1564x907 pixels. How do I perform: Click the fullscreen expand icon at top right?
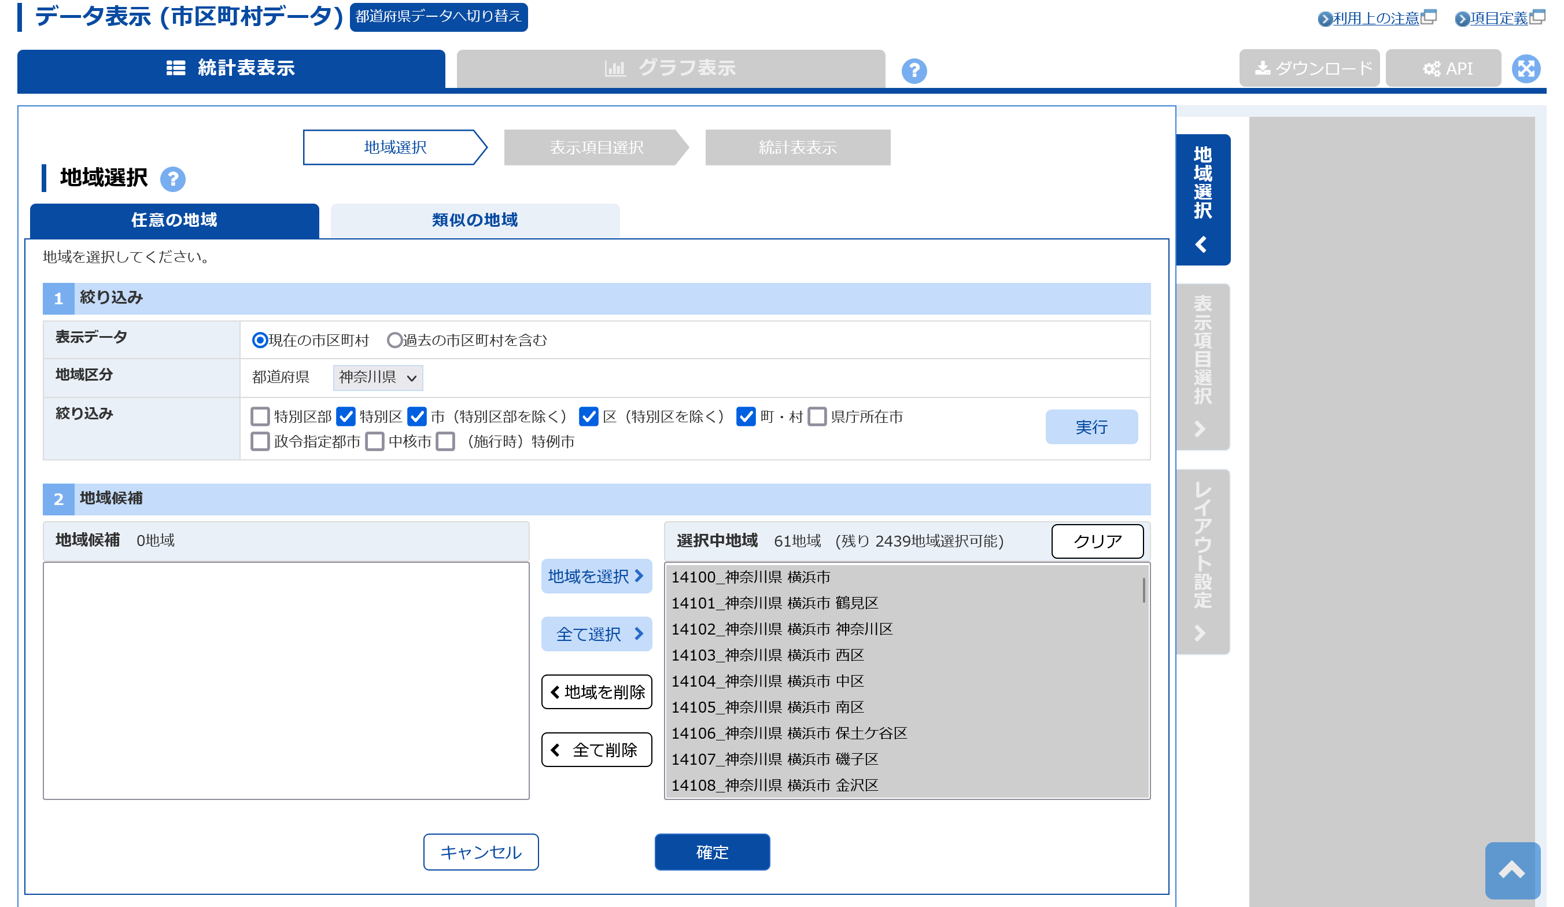(x=1525, y=69)
